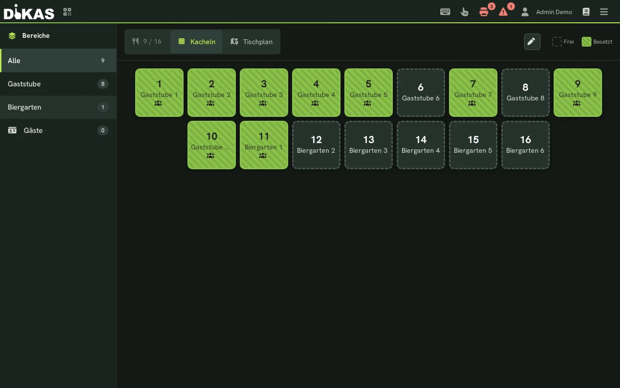The height and width of the screenshot is (388, 620).
Task: Open the book documentation icon
Action: pyautogui.click(x=586, y=12)
